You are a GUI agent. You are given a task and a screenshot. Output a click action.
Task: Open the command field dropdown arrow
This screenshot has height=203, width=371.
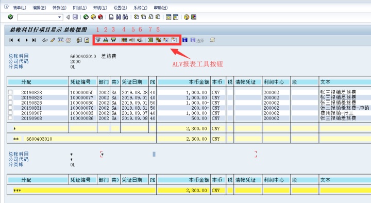[x=59, y=18]
